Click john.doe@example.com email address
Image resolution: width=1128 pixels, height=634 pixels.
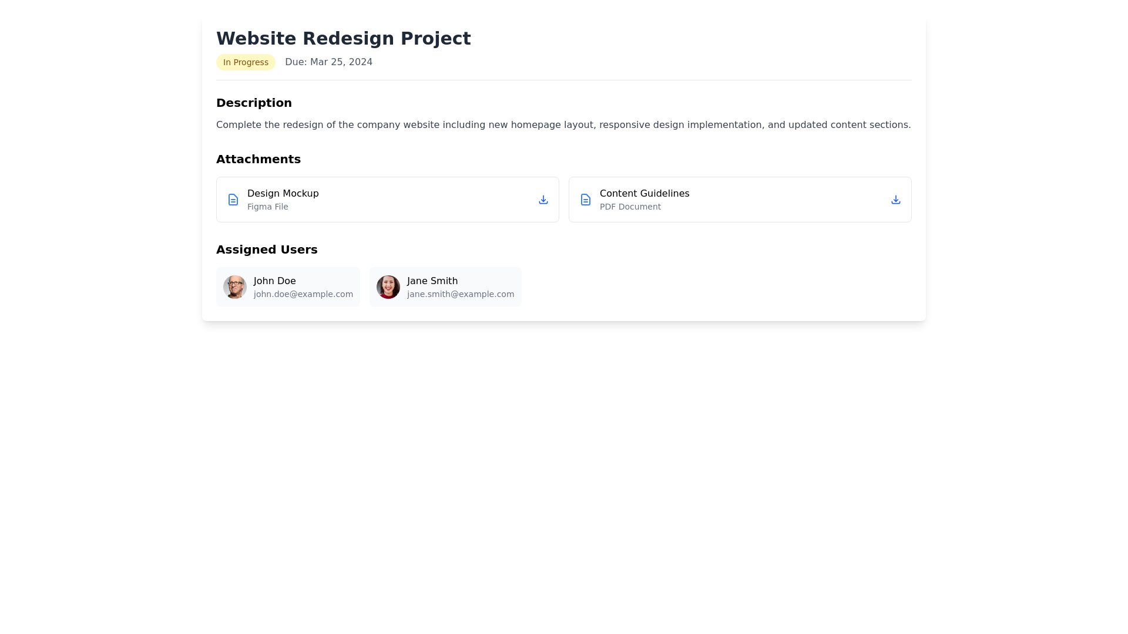click(x=303, y=294)
